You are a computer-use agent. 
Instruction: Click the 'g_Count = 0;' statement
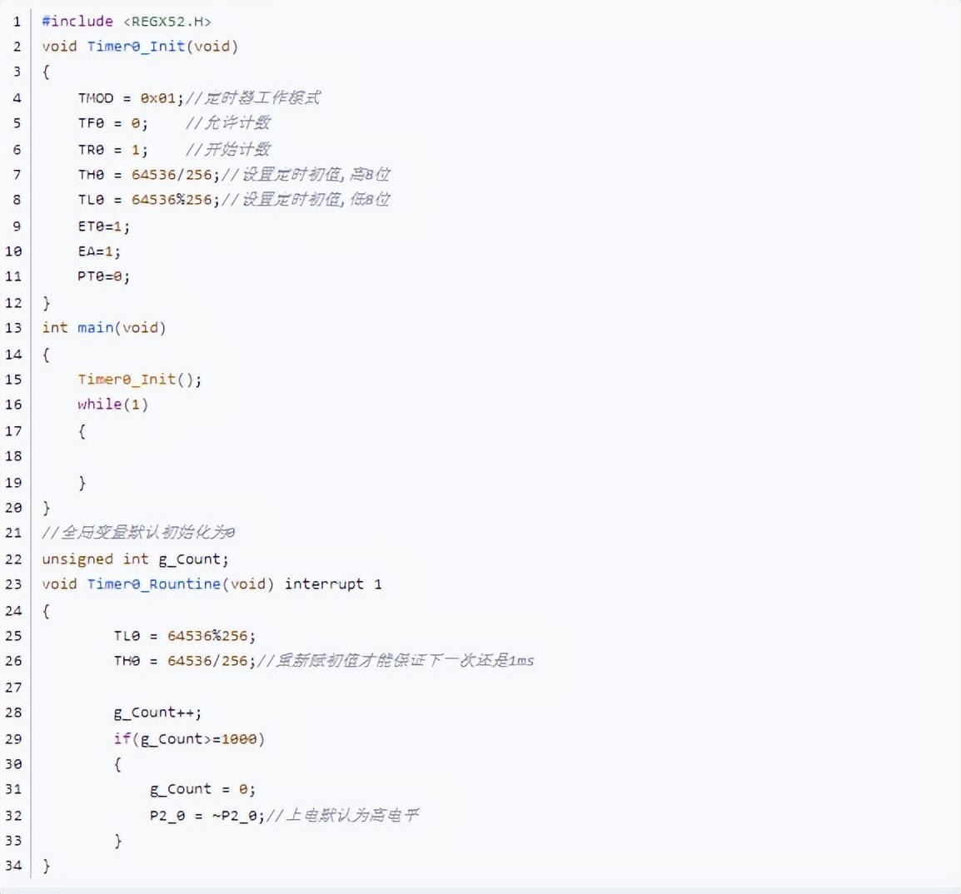202,789
